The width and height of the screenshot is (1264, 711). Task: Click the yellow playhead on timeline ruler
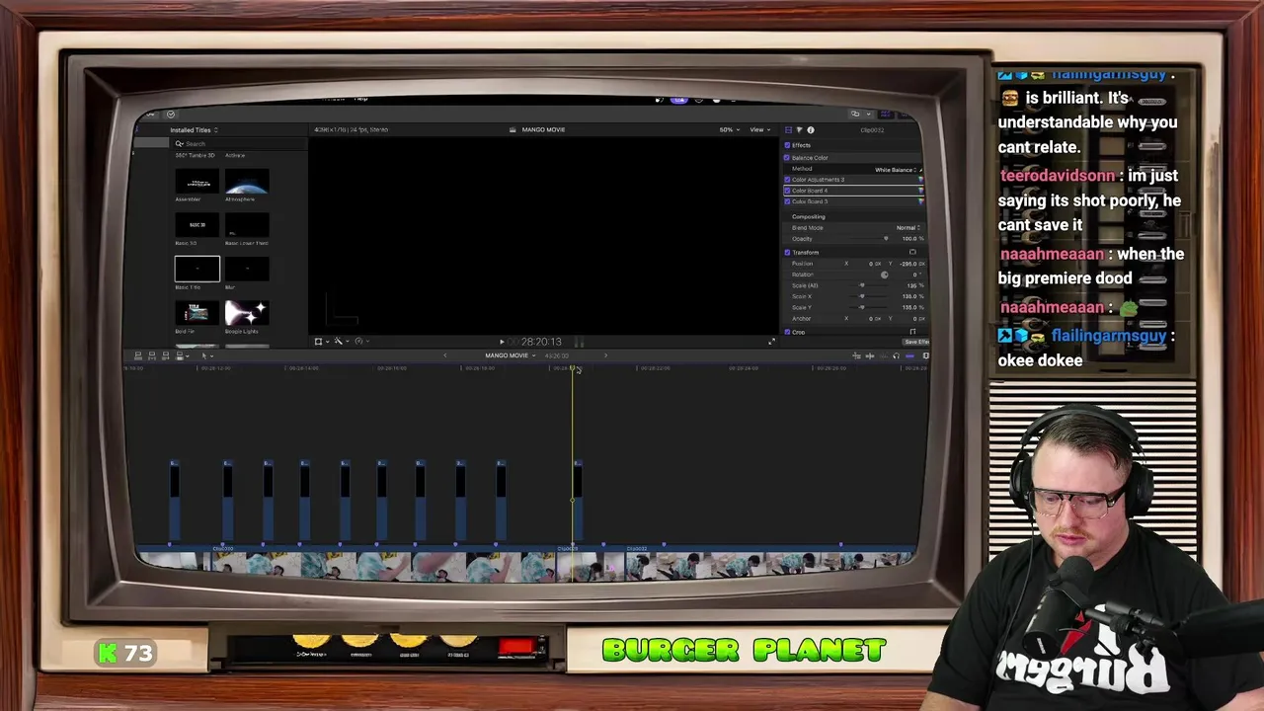coord(573,368)
